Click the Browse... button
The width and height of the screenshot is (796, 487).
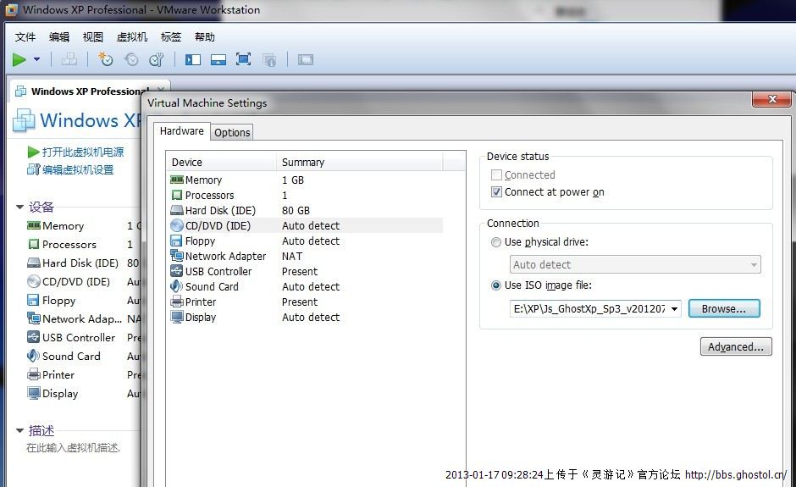point(723,309)
